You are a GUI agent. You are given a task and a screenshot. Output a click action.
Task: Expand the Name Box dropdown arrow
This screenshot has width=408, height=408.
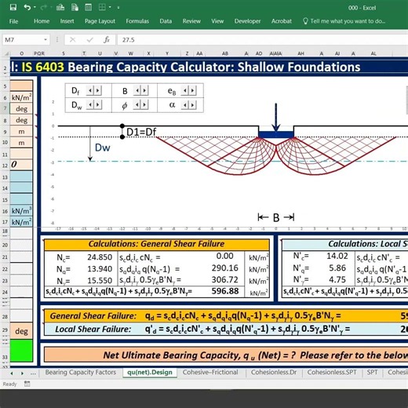pos(46,40)
